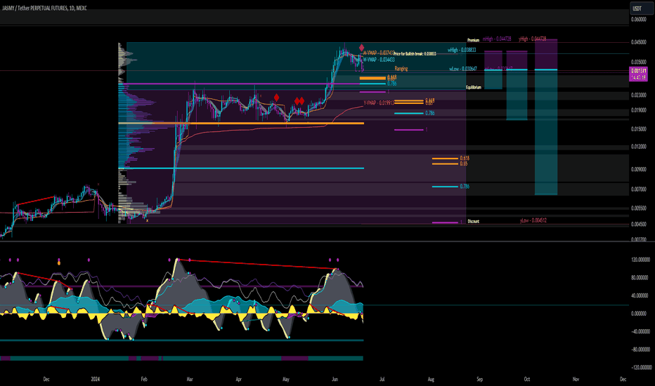Click the Price for Bullish break label
This screenshot has width=655, height=386.
pos(415,54)
